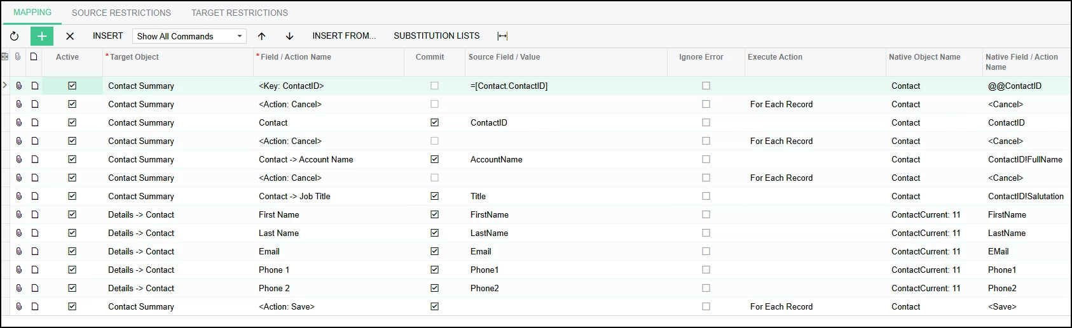The height and width of the screenshot is (328, 1072).
Task: Click the fit-to-screen column width icon
Action: (x=502, y=36)
